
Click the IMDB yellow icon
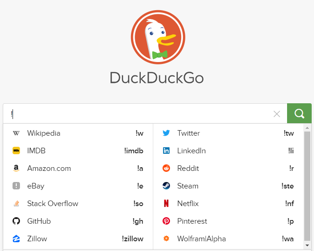pos(16,151)
